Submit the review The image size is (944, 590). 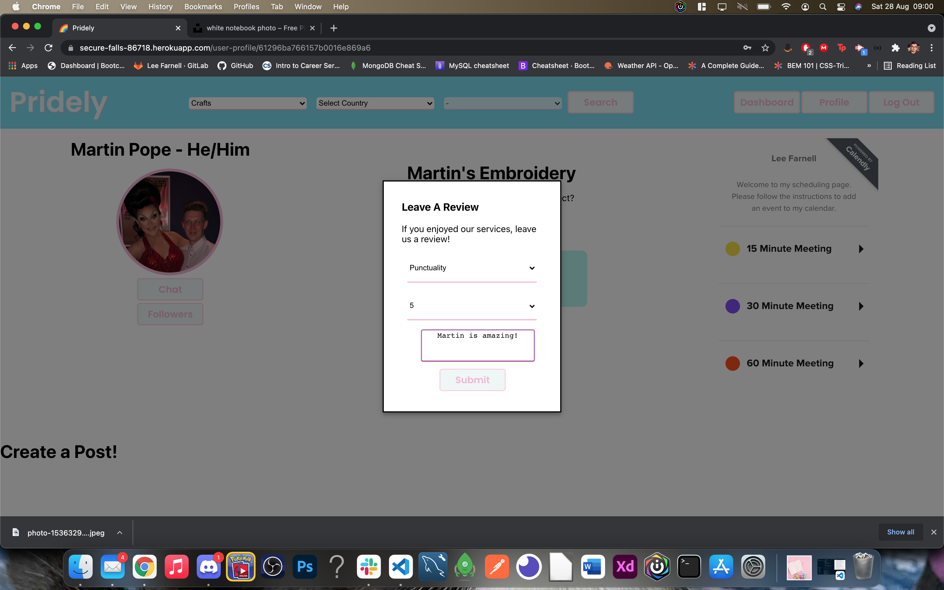click(x=472, y=380)
